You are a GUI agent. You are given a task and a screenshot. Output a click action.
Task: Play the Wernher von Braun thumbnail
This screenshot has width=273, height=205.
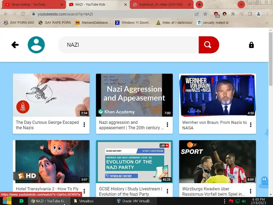click(218, 95)
